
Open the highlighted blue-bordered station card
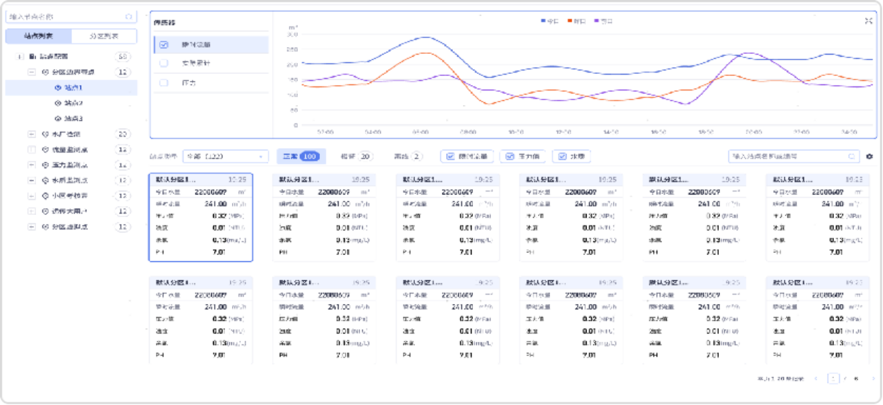[x=201, y=217]
